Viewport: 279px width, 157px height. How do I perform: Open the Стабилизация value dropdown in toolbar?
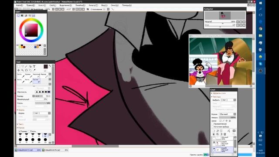pos(108,9)
